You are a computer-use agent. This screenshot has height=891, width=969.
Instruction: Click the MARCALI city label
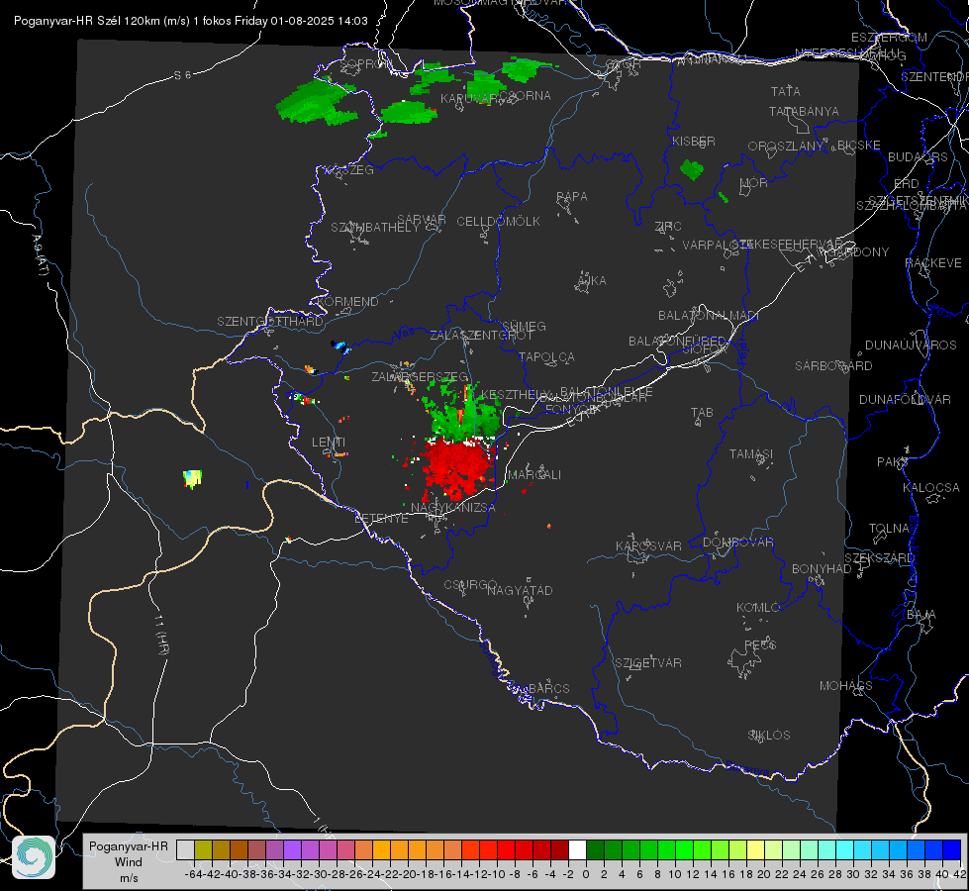(534, 474)
